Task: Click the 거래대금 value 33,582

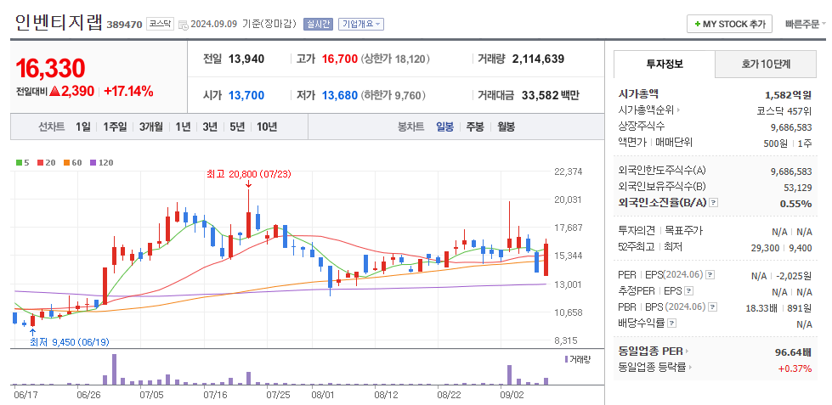Action: pyautogui.click(x=539, y=95)
